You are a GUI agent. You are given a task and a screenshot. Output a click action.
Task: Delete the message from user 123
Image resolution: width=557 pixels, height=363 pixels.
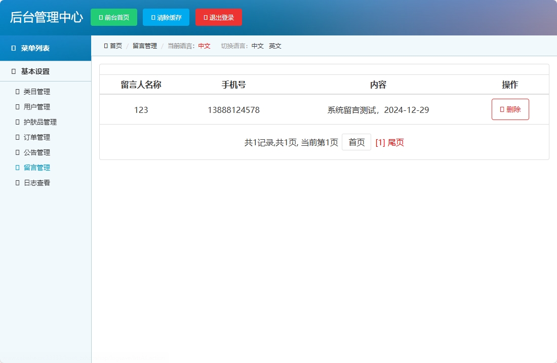point(510,109)
